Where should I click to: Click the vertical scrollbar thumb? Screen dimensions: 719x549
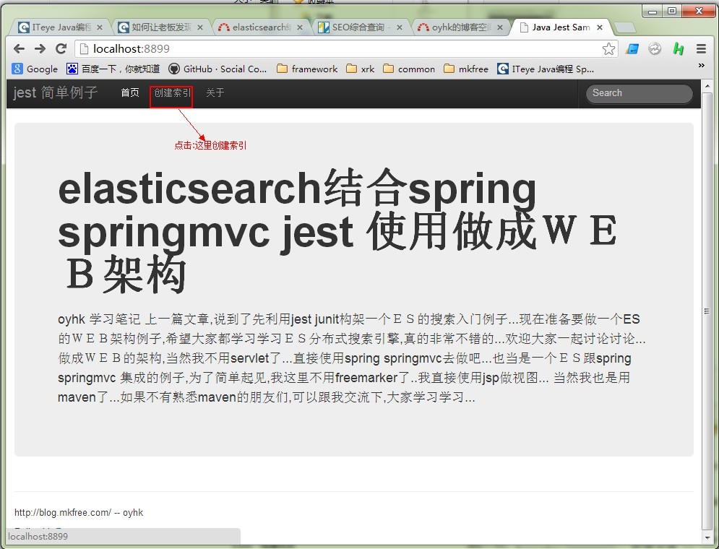707,311
